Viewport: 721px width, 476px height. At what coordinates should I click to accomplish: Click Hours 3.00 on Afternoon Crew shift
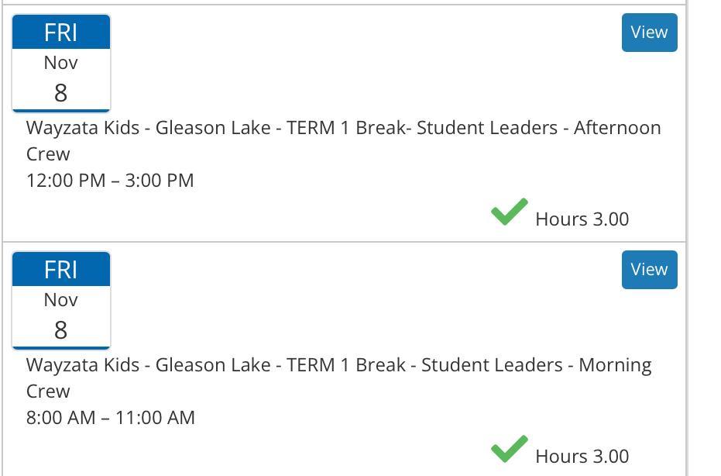click(x=582, y=219)
